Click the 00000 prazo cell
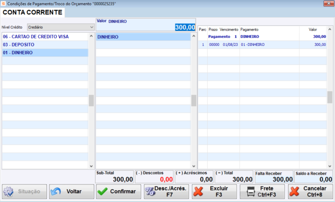 pyautogui.click(x=214, y=45)
